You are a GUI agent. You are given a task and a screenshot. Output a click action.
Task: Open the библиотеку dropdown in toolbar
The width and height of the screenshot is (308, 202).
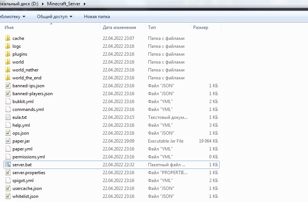[x=12, y=17]
